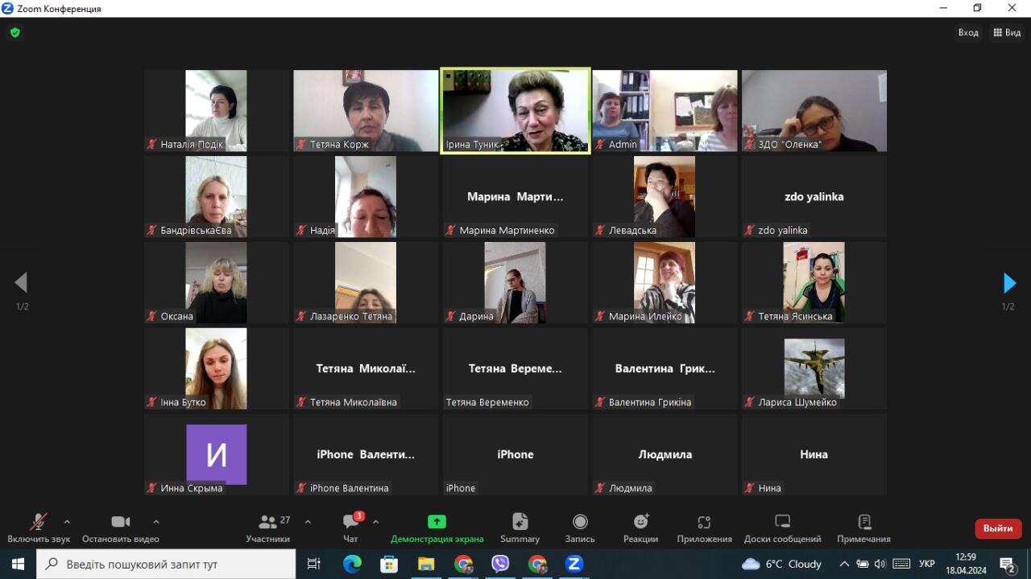The image size is (1031, 579).
Task: Select iPhone Валентина tile
Action: 366,454
